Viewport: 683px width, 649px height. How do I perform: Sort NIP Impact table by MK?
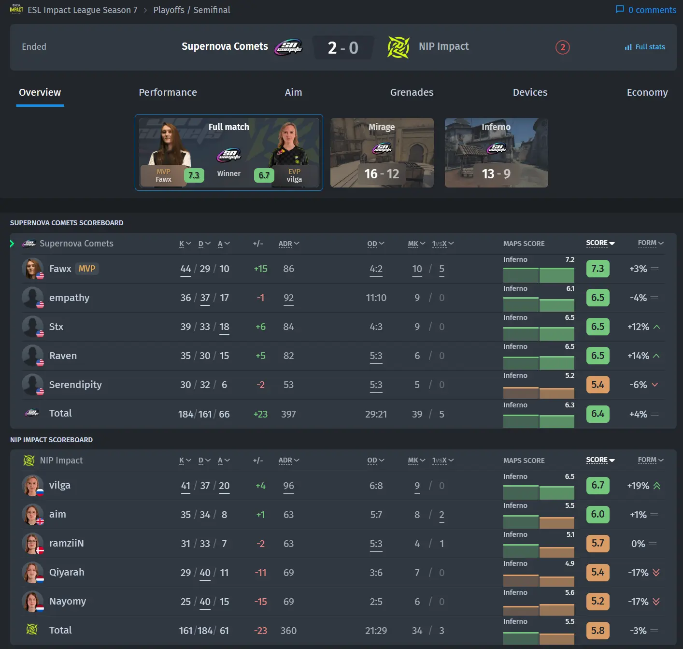[416, 461]
